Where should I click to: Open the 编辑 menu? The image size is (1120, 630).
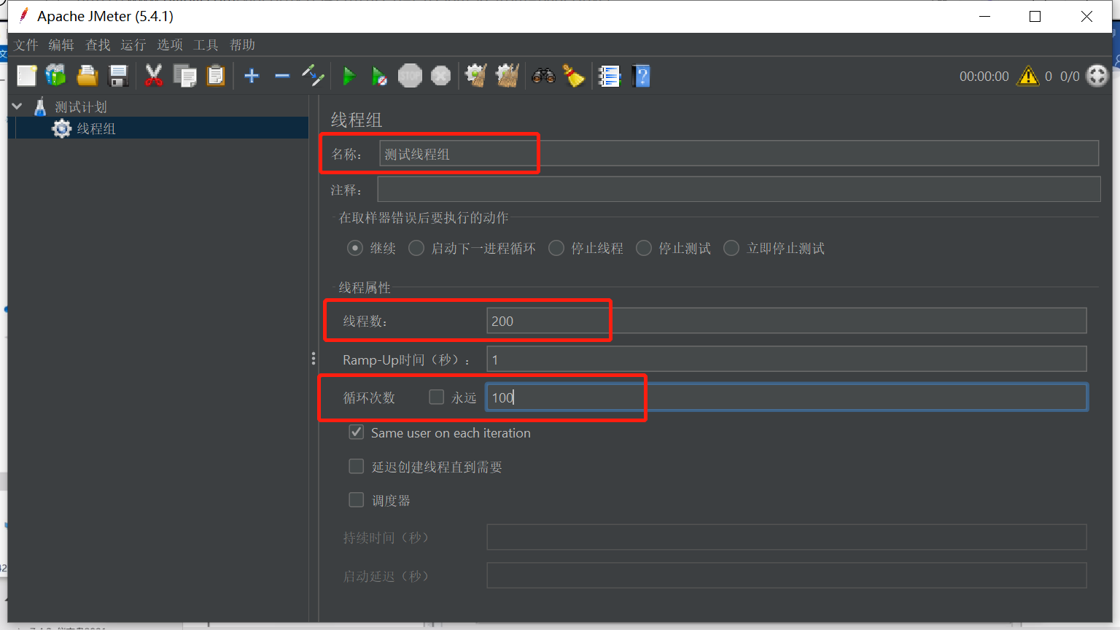click(x=61, y=45)
